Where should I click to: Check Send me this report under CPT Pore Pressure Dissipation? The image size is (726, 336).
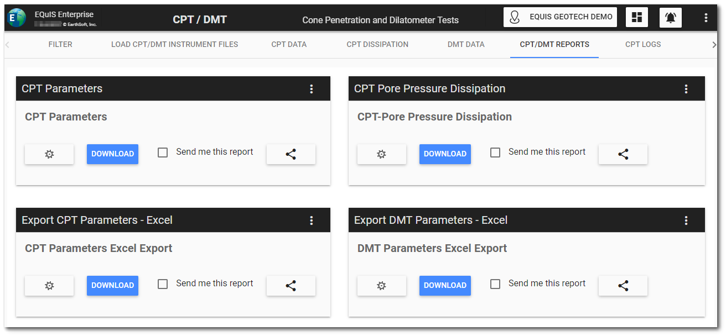[495, 152]
